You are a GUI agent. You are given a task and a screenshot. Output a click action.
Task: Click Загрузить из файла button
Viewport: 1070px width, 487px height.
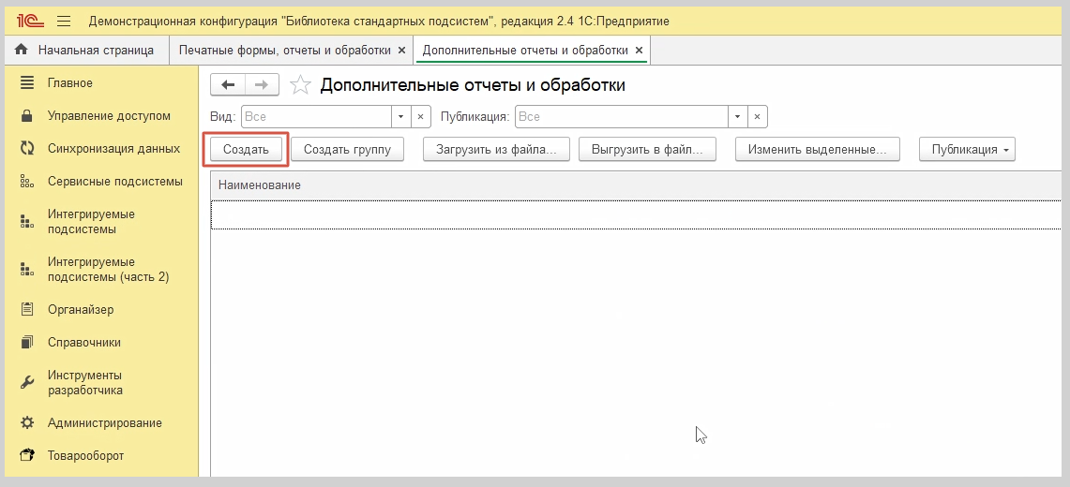coord(496,150)
